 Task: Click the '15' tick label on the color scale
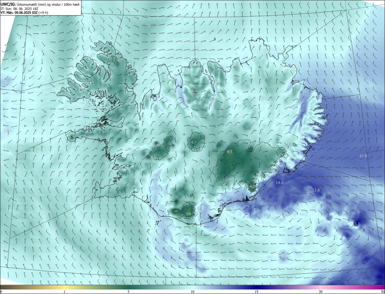click(x=257, y=292)
